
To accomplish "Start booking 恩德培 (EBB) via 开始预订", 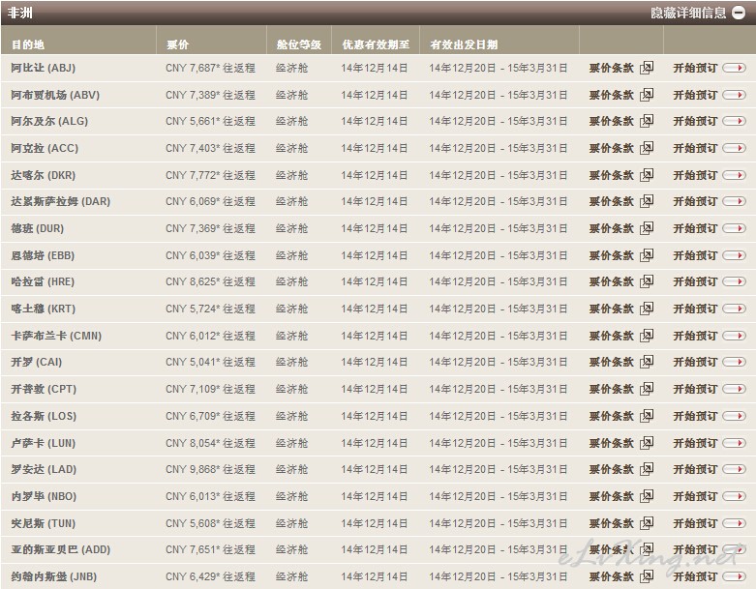I will click(x=695, y=255).
